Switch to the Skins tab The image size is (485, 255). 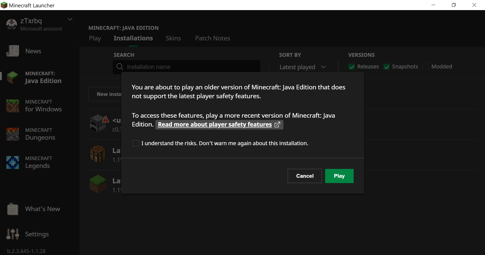point(173,38)
